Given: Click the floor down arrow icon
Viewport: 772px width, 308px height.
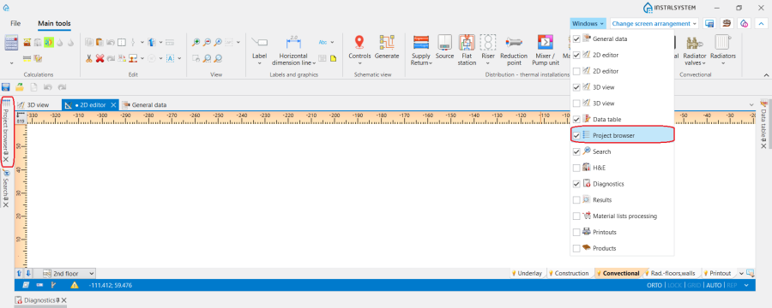Looking at the screenshot, I should tap(28, 273).
